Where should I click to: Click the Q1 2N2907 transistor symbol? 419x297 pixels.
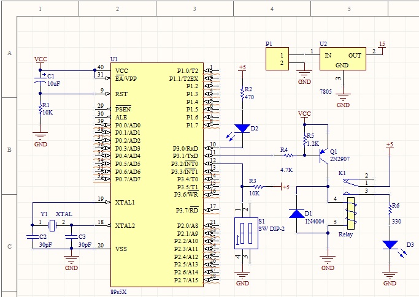coord(323,156)
